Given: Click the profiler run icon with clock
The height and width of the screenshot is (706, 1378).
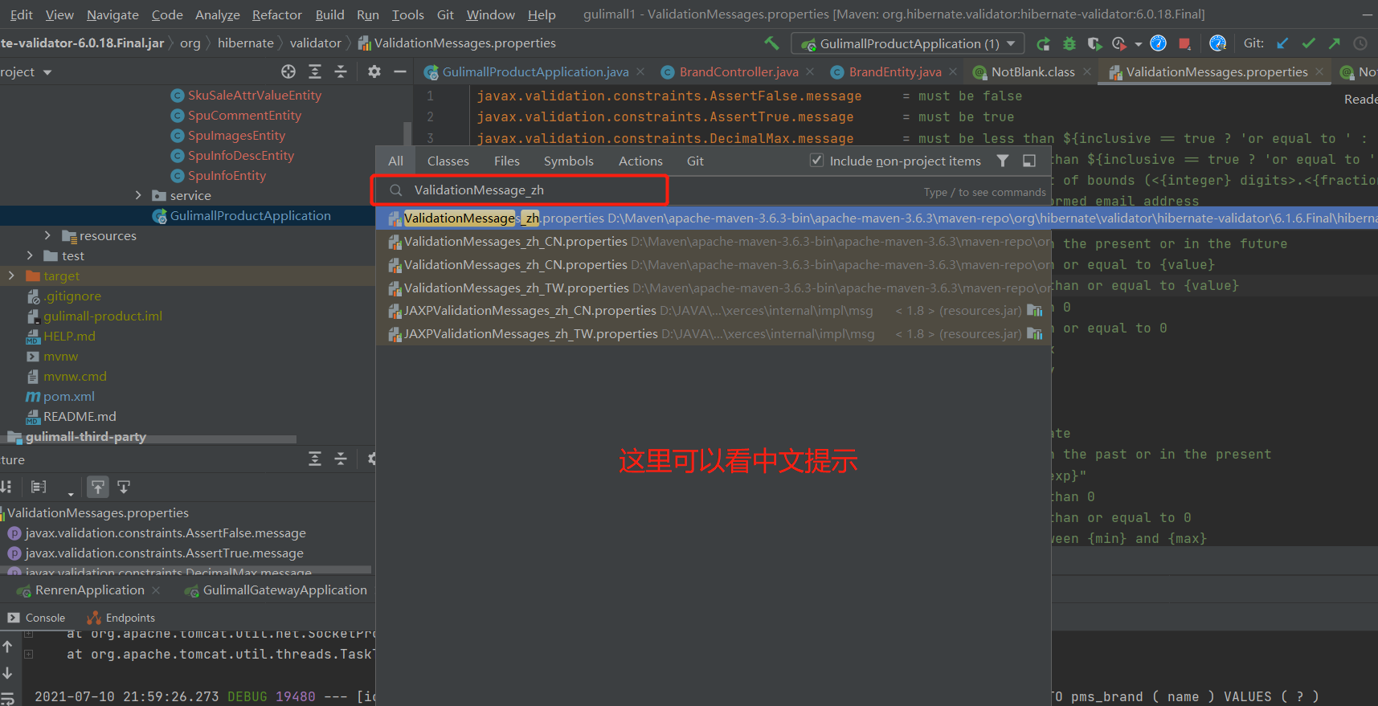Looking at the screenshot, I should pos(1119,43).
